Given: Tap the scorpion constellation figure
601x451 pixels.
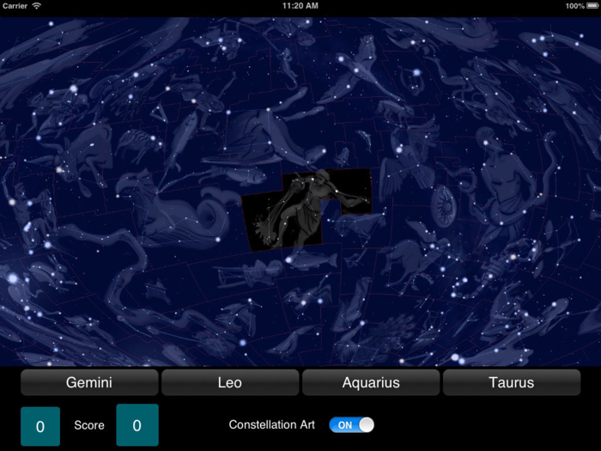Looking at the screenshot, I should pyautogui.click(x=498, y=268).
